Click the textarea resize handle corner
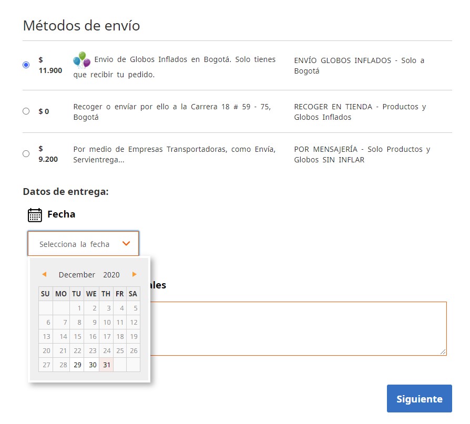The image size is (470, 424). [443, 352]
